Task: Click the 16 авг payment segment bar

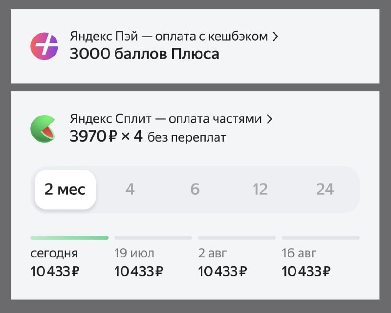Action: 321,238
